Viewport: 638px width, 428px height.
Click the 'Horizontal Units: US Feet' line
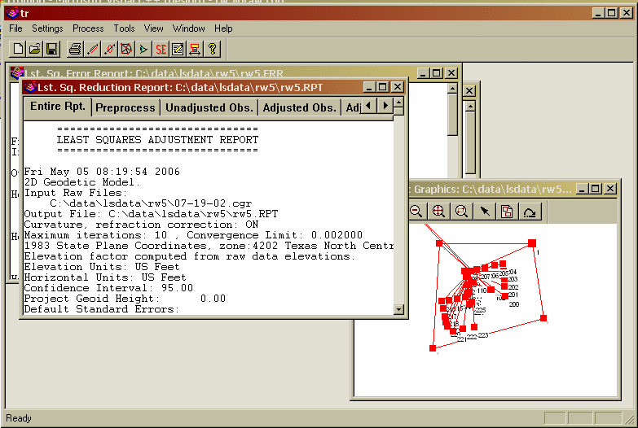(x=105, y=277)
